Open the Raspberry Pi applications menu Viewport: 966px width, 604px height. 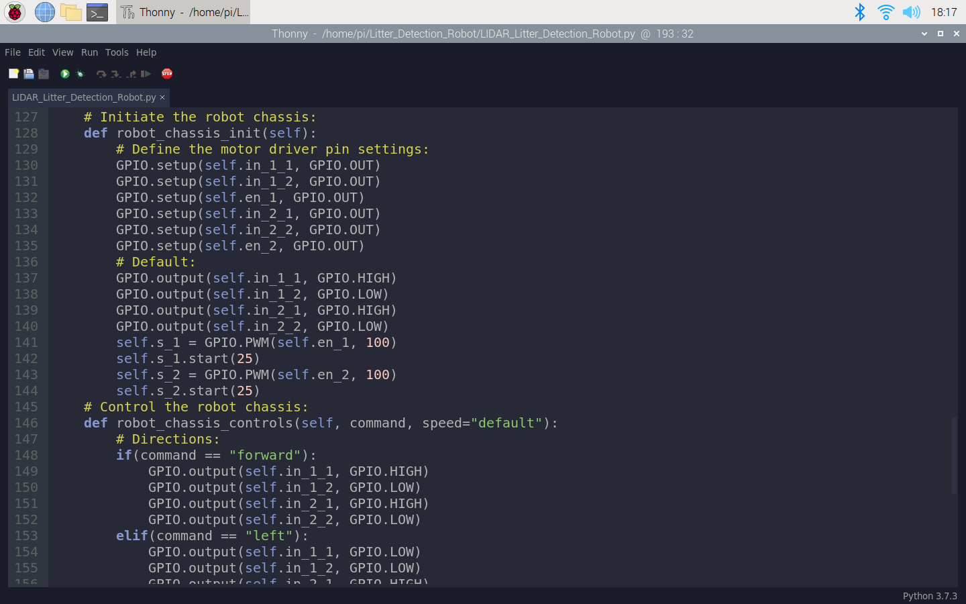pyautogui.click(x=15, y=12)
